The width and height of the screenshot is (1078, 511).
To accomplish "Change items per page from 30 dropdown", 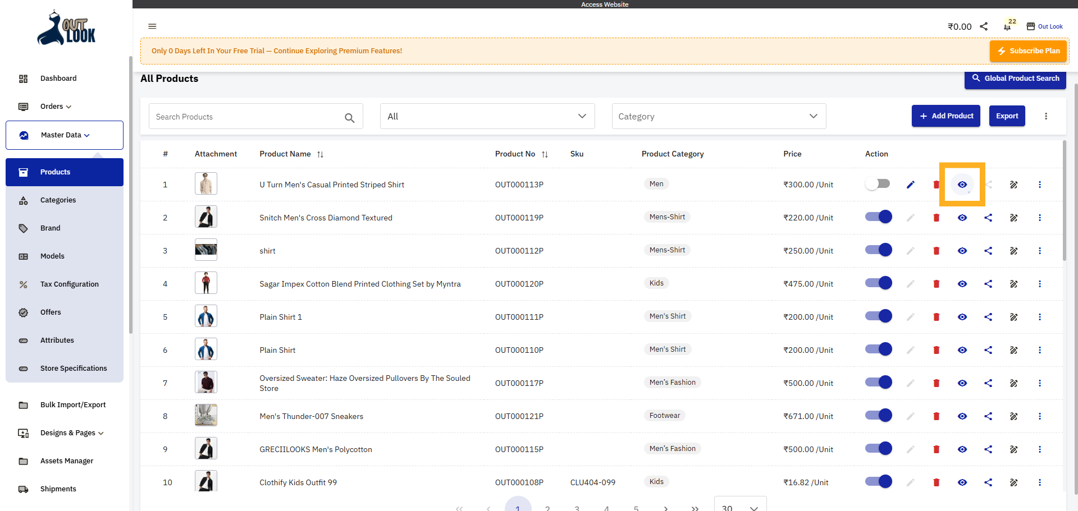I will coord(740,507).
